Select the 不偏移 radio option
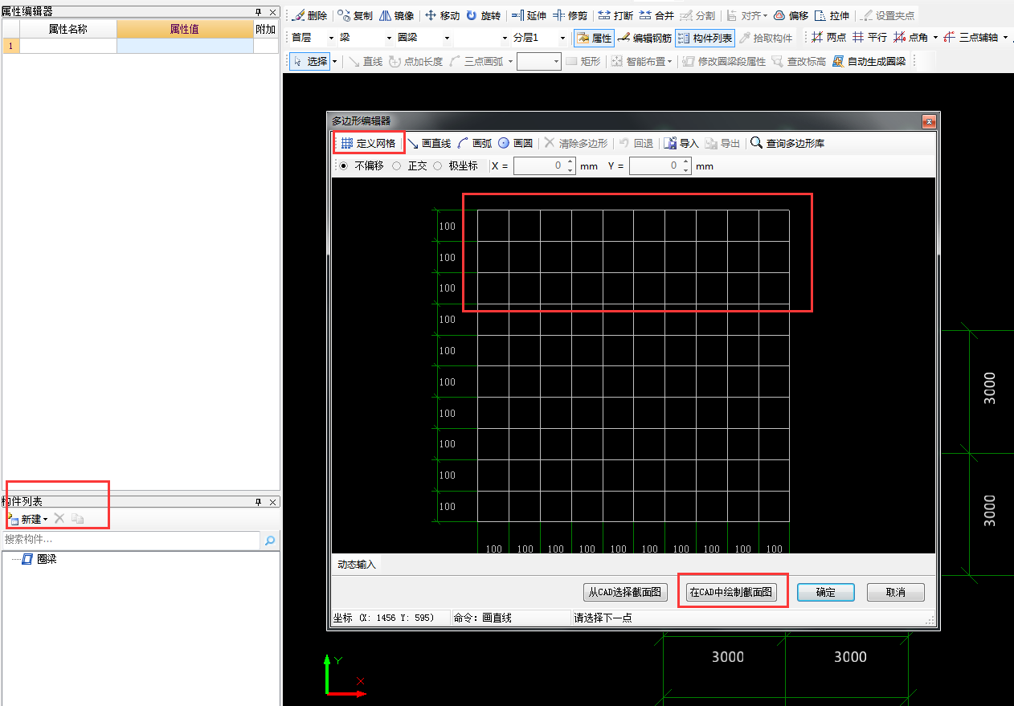Screen dimensions: 1014x706 tap(344, 166)
